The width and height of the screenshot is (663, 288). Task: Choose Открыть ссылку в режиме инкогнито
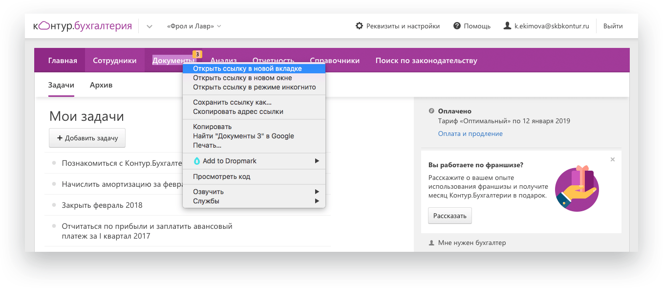click(x=254, y=87)
